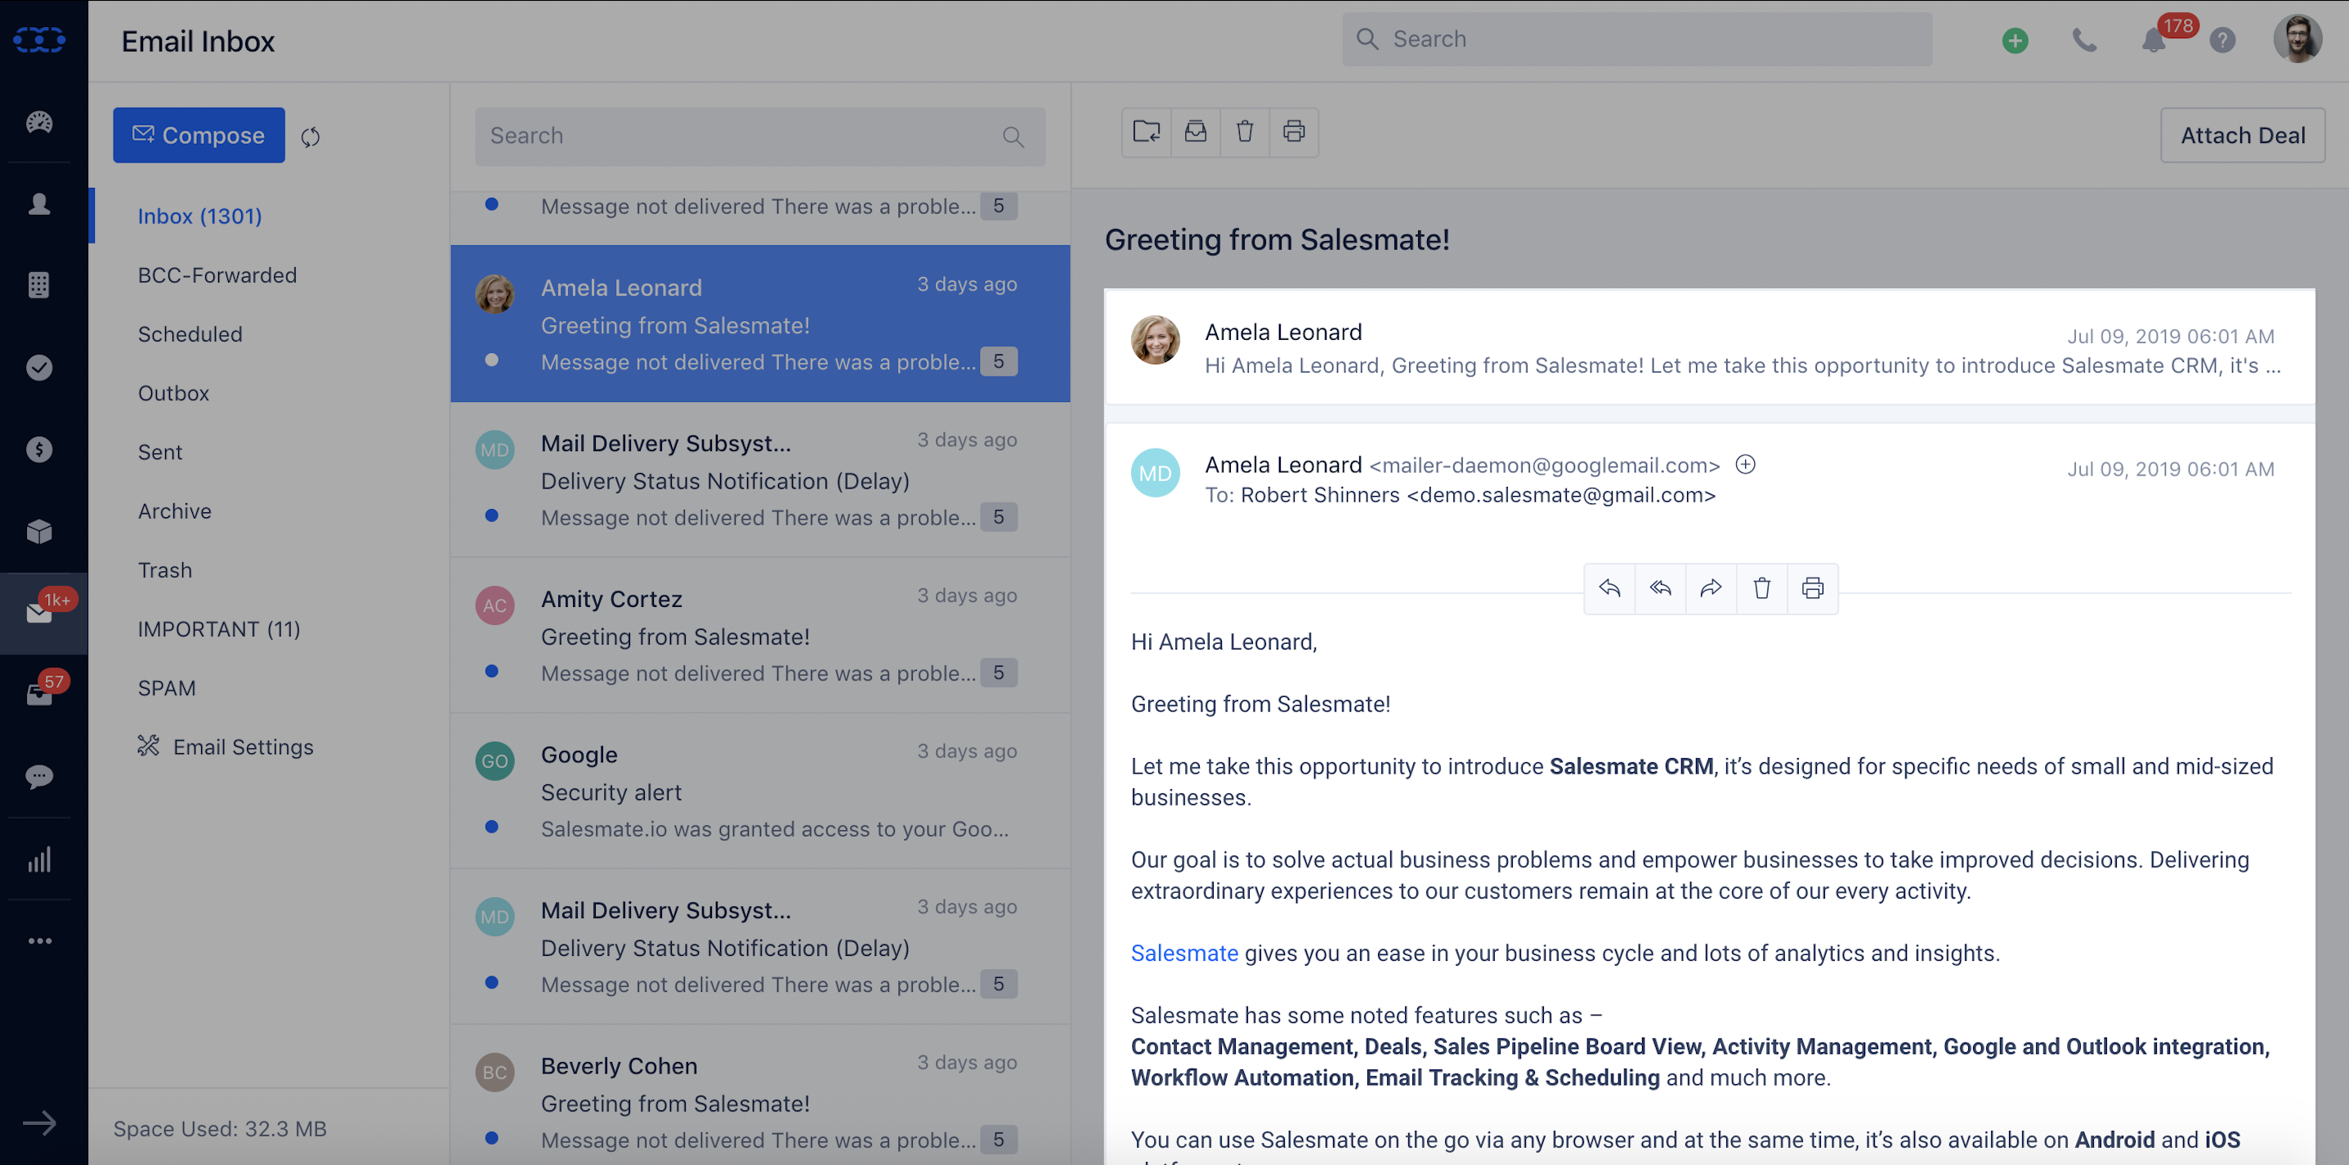Expand the sidebar using the arrow icon
This screenshot has height=1165, width=2349.
click(39, 1123)
